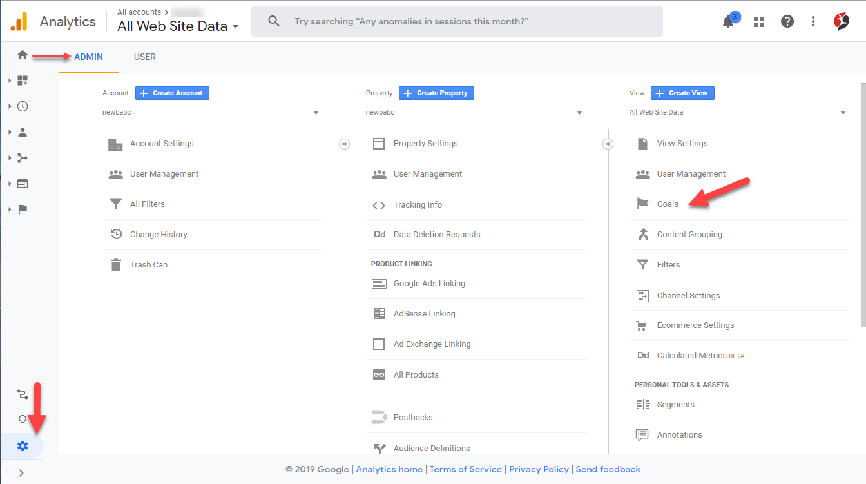Select the Conversions flag icon in sidebar
This screenshot has width=866, height=484.
click(22, 209)
